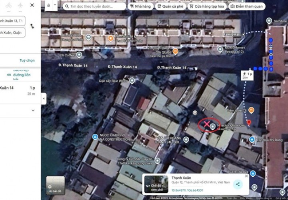Click the trash icon on the map toolbar
This screenshot has width=288, height=200.
pyautogui.click(x=48, y=6)
